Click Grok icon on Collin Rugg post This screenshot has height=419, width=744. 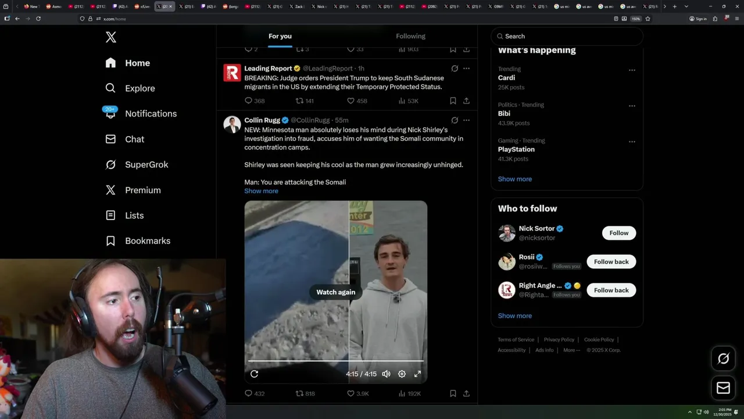pyautogui.click(x=455, y=120)
